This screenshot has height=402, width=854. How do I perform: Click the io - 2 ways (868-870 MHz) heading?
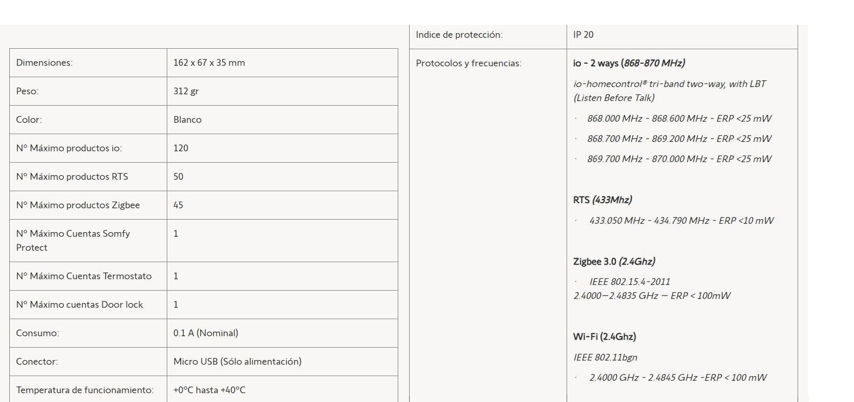629,63
